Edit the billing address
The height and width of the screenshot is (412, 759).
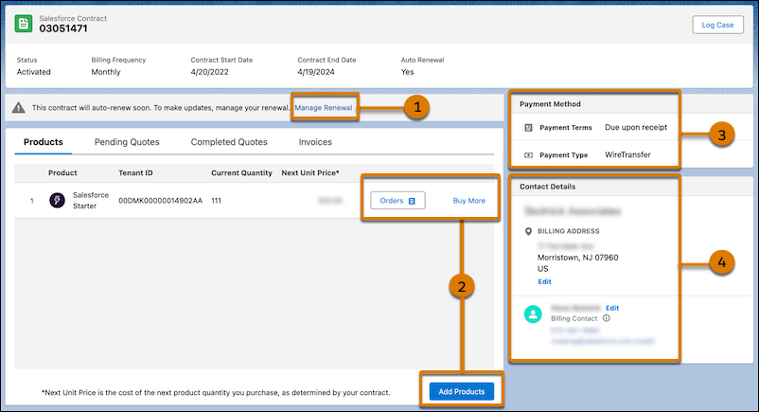tap(544, 281)
